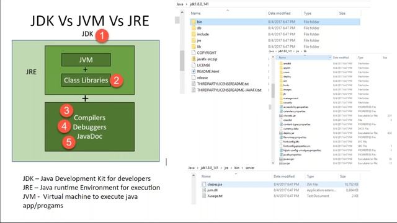Open chevron after jdk1.8.0_141 in bottom address bar
This screenshot has width=397, height=223.
[x=221, y=168]
